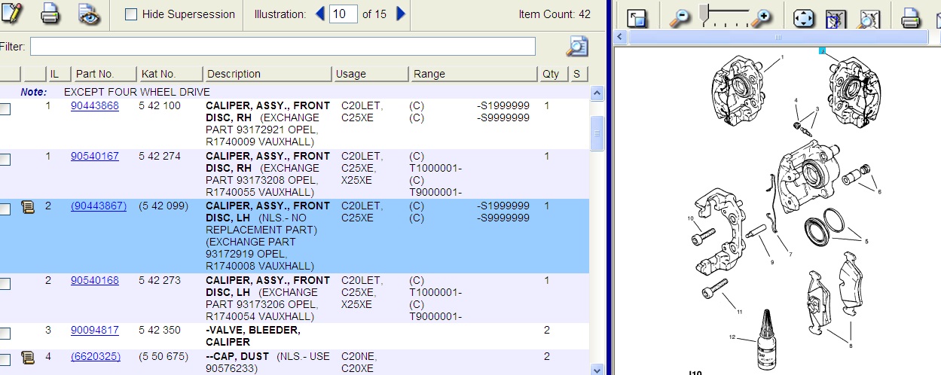Click the illustration zoom slider handle
This screenshot has width=941, height=375.
704,13
